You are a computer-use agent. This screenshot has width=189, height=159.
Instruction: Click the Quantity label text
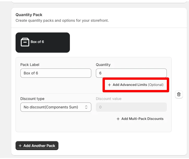tap(103, 65)
